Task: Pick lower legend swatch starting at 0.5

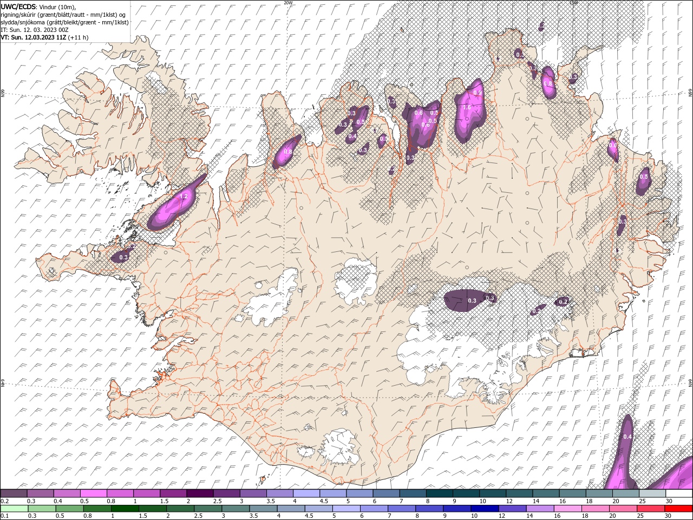Action: pos(69,509)
